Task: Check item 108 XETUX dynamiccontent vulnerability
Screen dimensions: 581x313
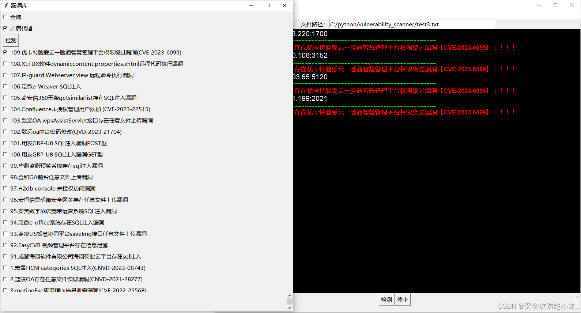Action: (5, 64)
